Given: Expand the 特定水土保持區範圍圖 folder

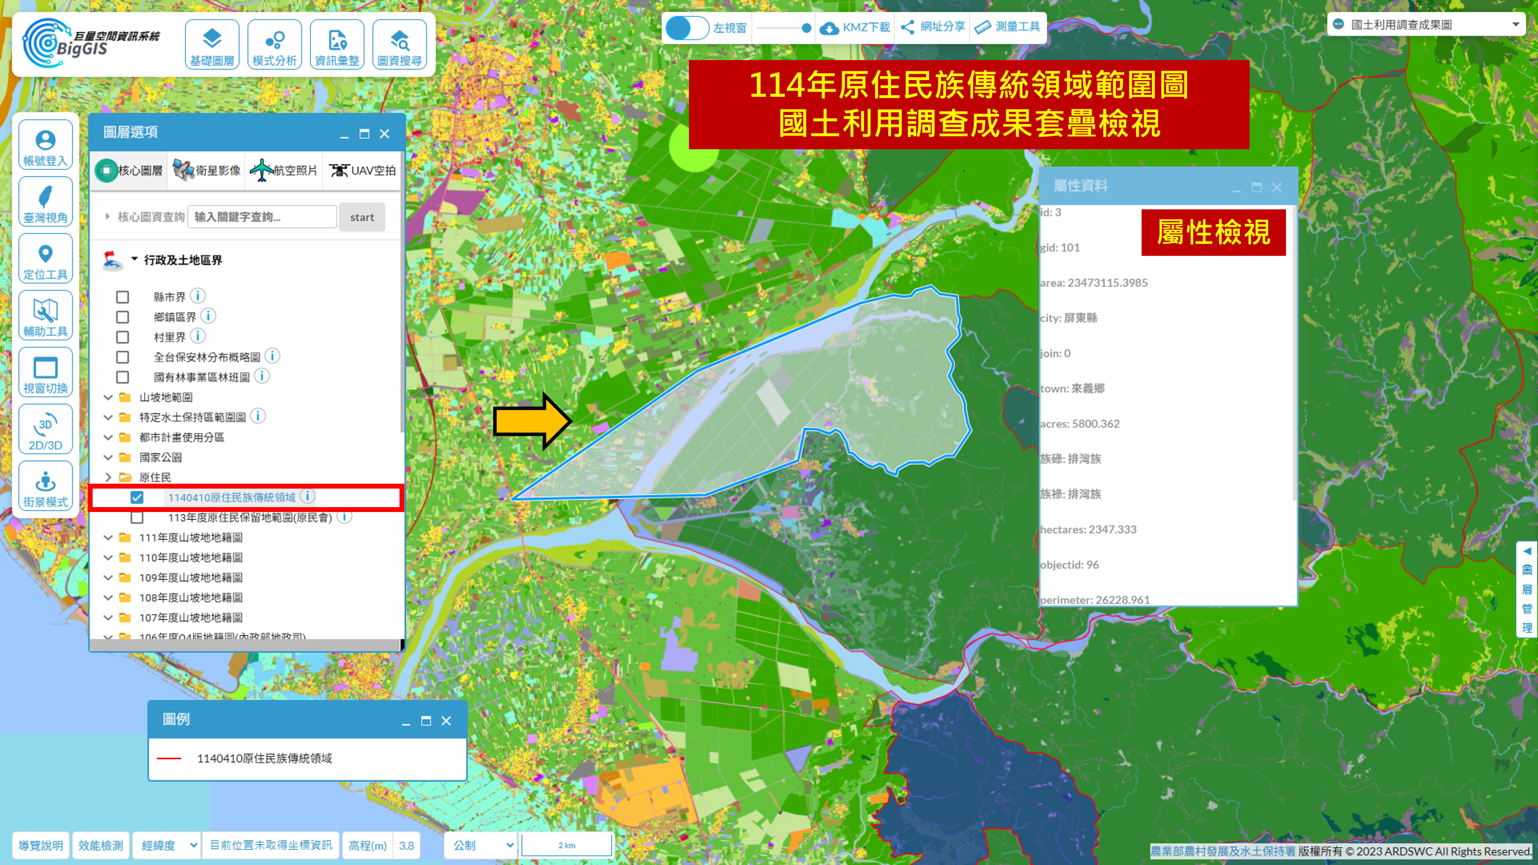Looking at the screenshot, I should pyautogui.click(x=108, y=417).
